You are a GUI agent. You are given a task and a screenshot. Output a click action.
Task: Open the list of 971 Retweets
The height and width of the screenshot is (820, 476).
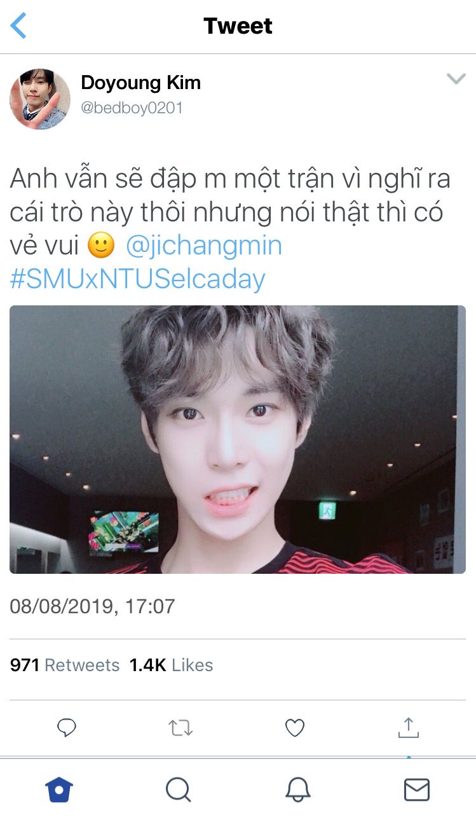click(x=65, y=665)
